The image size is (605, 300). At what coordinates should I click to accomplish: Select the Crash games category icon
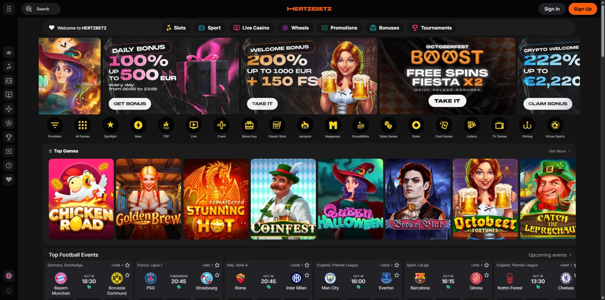click(x=222, y=125)
